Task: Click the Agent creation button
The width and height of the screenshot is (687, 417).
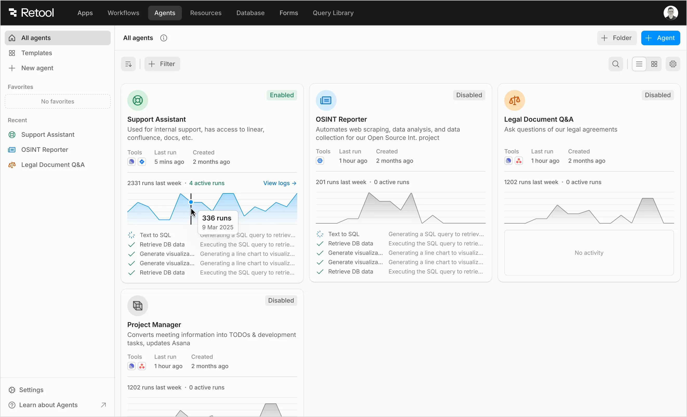Action: 661,38
